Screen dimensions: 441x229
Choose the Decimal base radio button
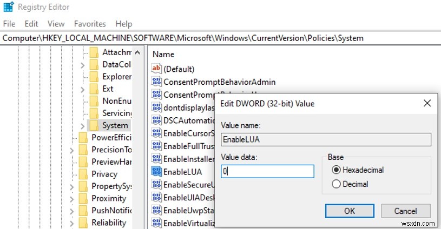point(335,184)
